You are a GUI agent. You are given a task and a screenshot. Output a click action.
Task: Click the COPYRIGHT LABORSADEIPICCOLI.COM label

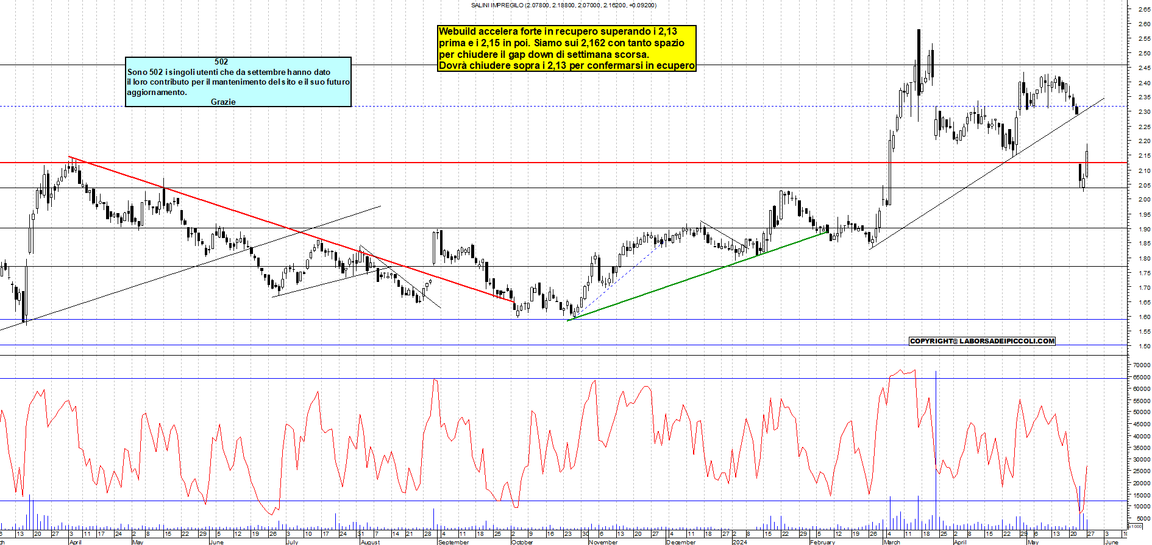982,341
